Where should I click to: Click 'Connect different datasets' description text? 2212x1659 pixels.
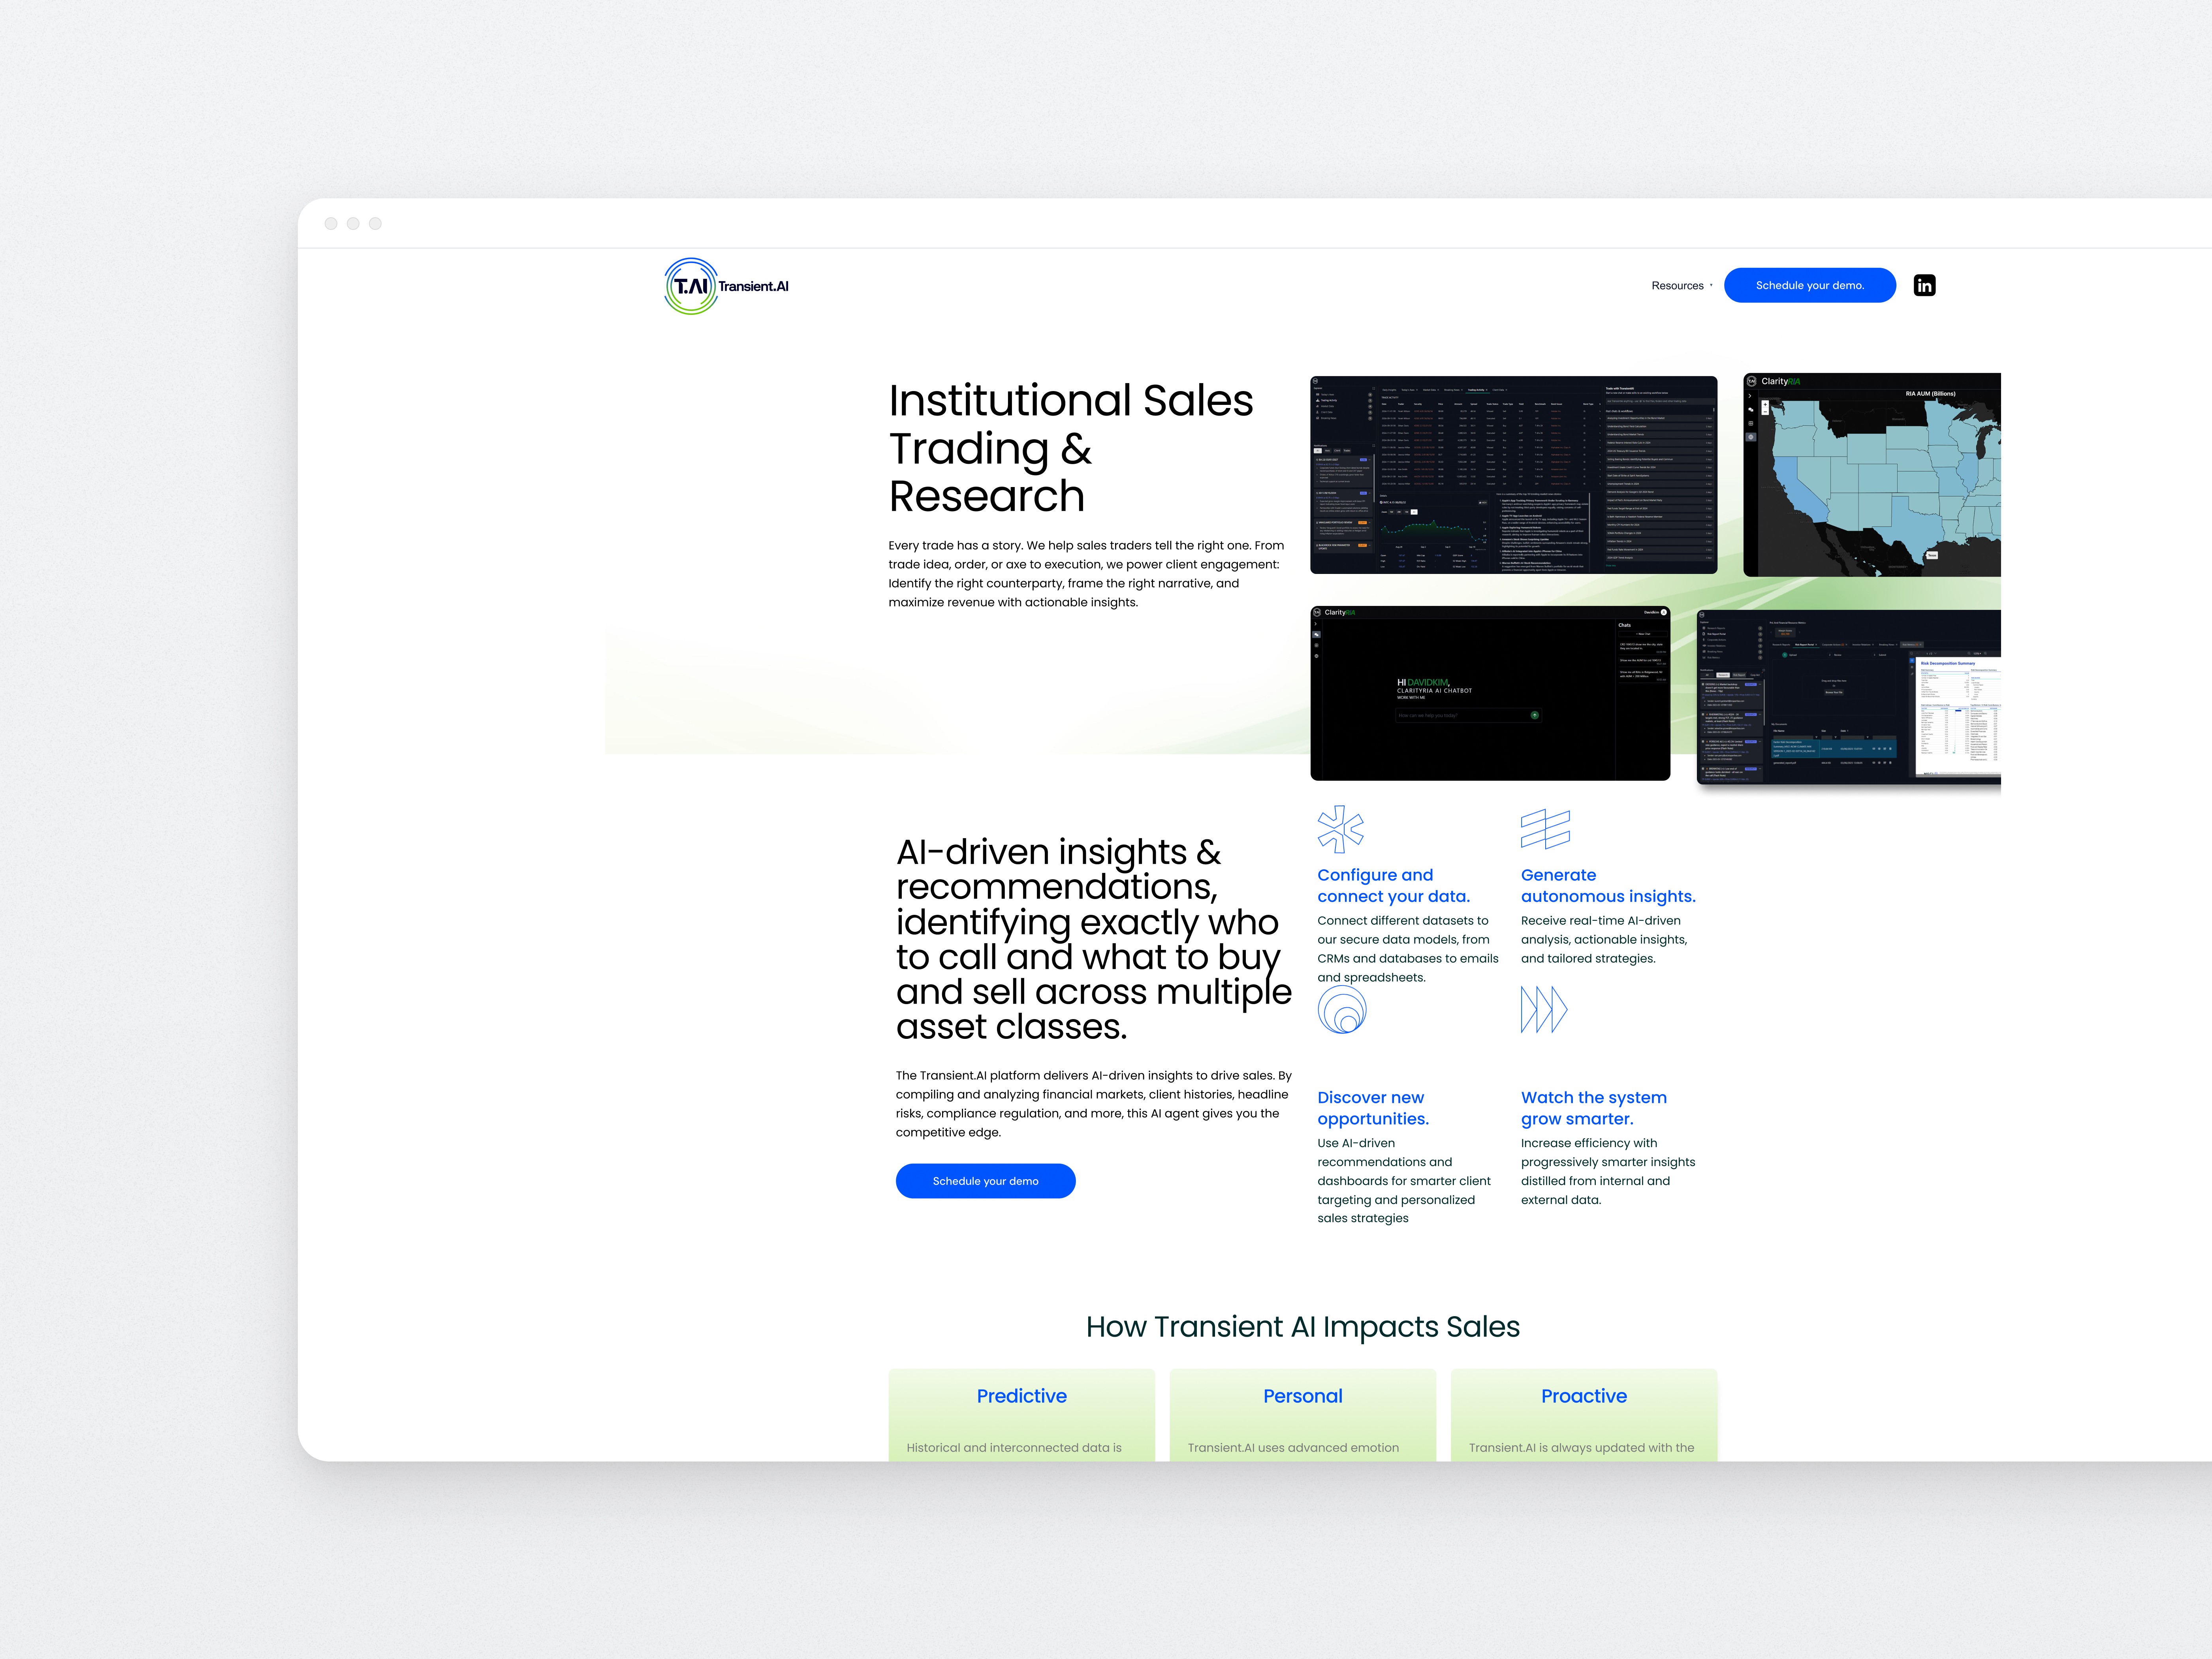point(1408,949)
